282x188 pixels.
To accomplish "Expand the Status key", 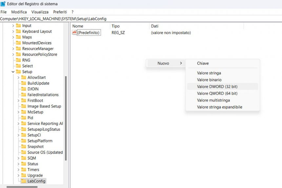I will click(18, 164).
